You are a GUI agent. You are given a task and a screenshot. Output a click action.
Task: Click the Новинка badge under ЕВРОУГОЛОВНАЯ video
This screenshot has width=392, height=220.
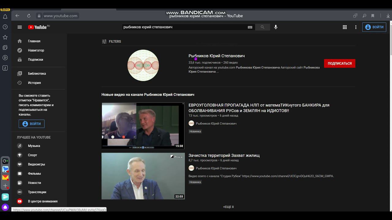point(195,131)
